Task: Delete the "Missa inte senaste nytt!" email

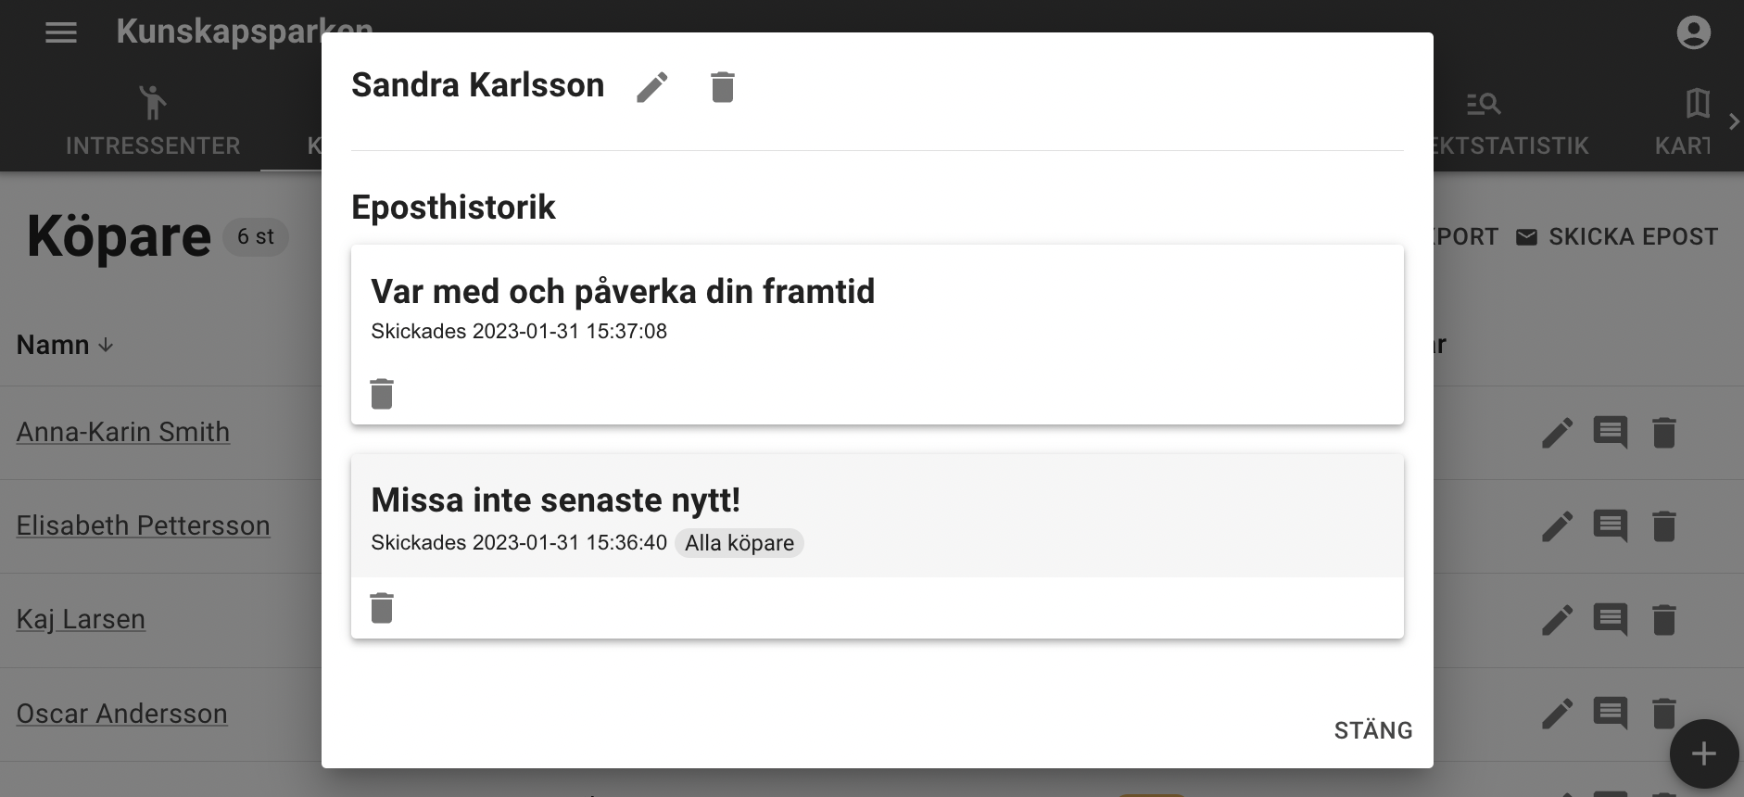Action: pyautogui.click(x=381, y=607)
